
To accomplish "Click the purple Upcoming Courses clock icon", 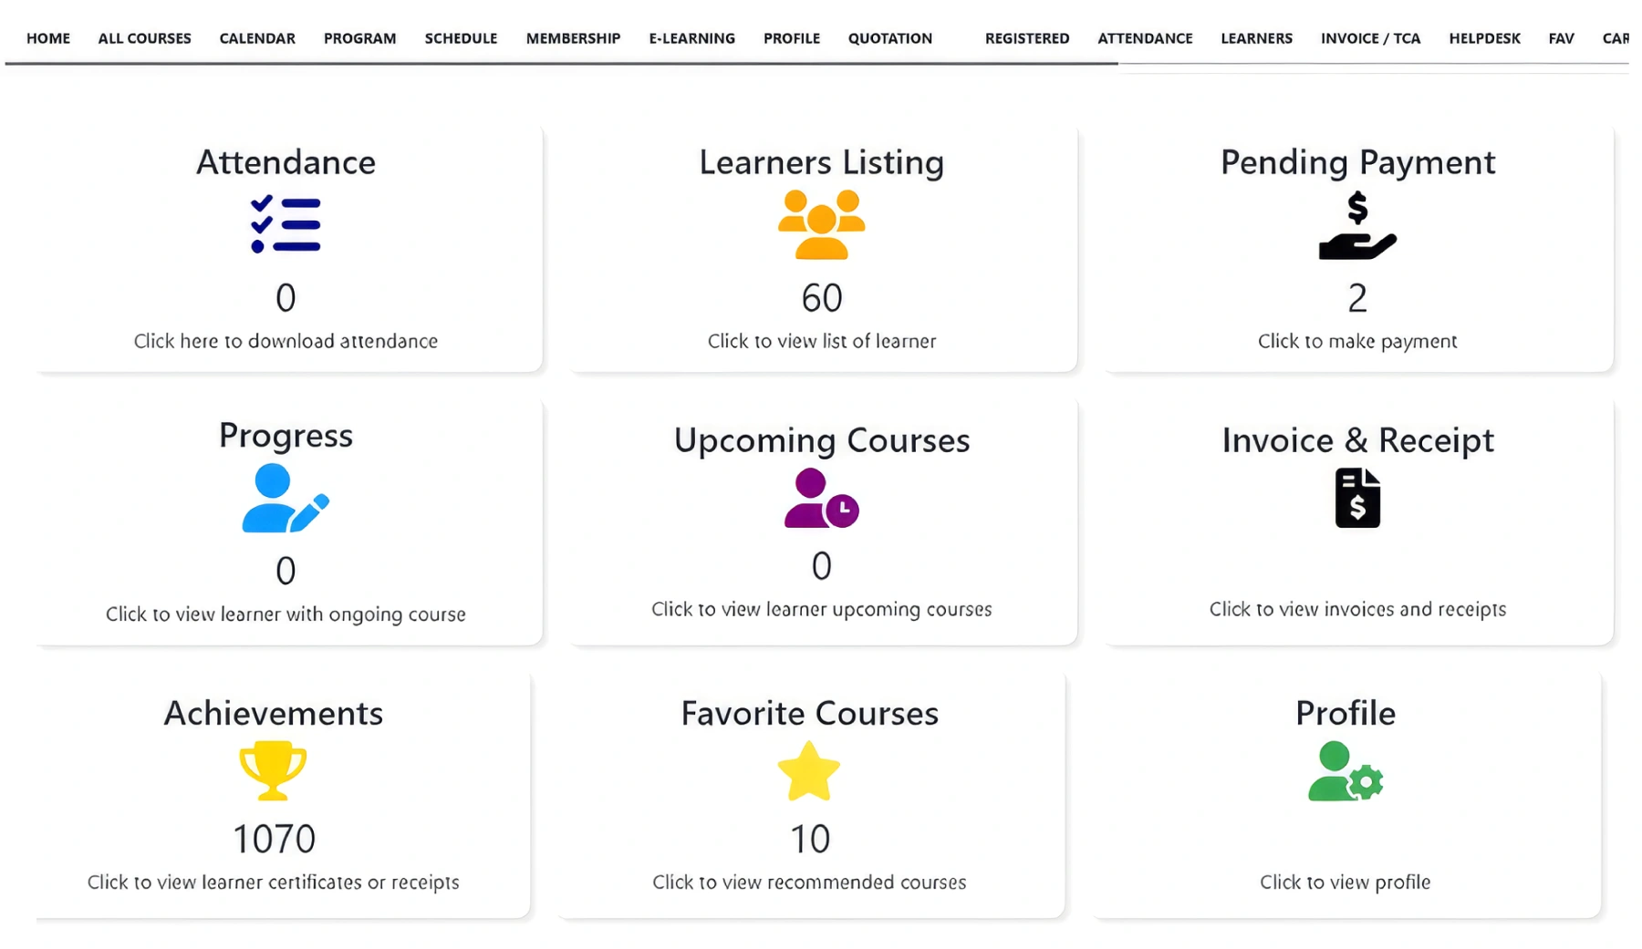I will 821,499.
